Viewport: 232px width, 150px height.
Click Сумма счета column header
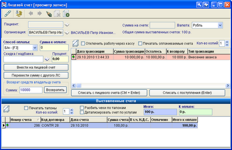pyautogui.click(x=118, y=120)
